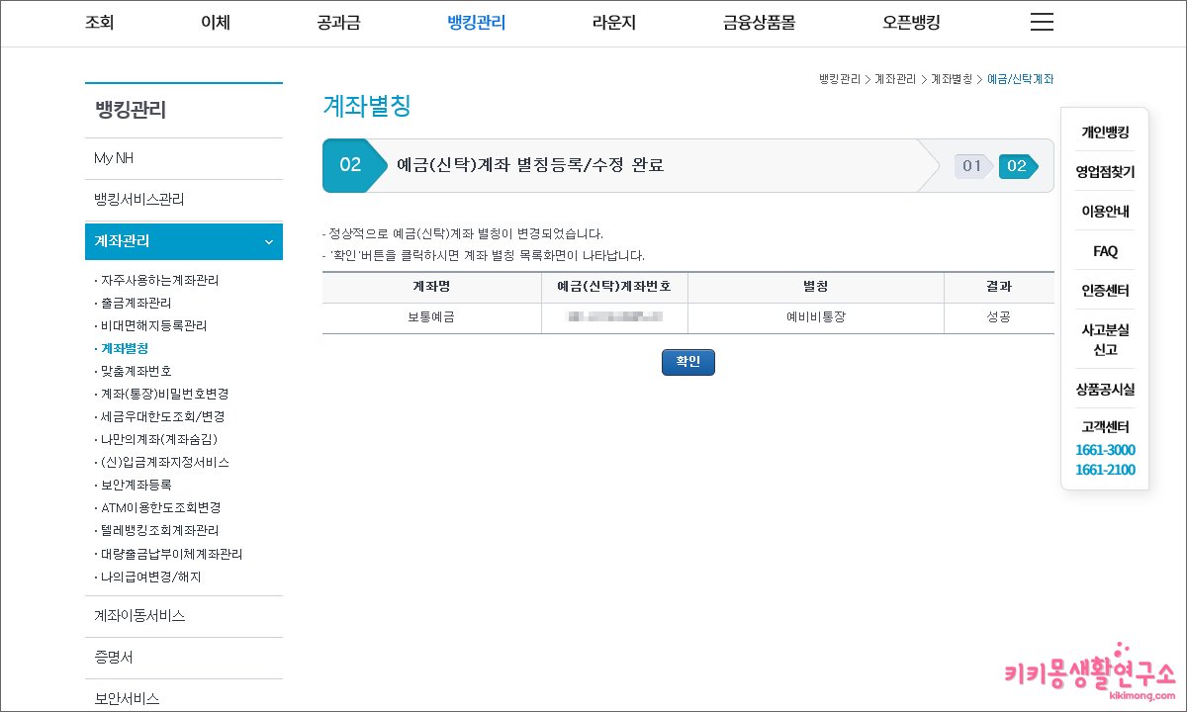Open the 이체 transfer menu
This screenshot has height=712, width=1187.
click(x=216, y=22)
